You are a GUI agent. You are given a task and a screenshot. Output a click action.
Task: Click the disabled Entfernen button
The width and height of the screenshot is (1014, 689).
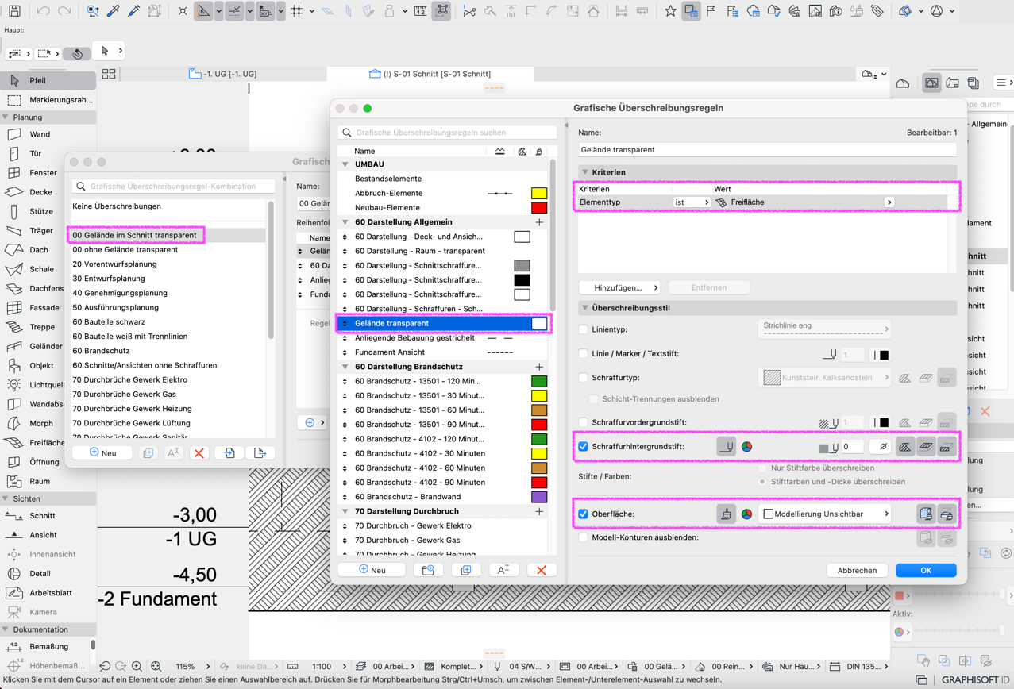[709, 287]
